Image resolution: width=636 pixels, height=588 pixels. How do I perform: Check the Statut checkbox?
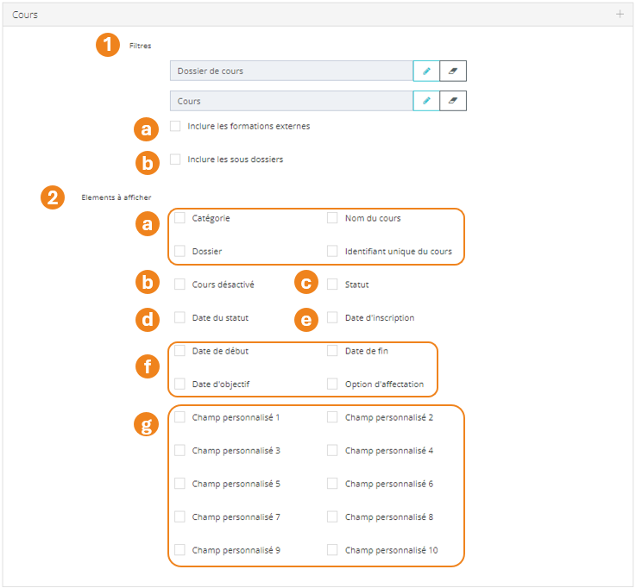coord(332,285)
